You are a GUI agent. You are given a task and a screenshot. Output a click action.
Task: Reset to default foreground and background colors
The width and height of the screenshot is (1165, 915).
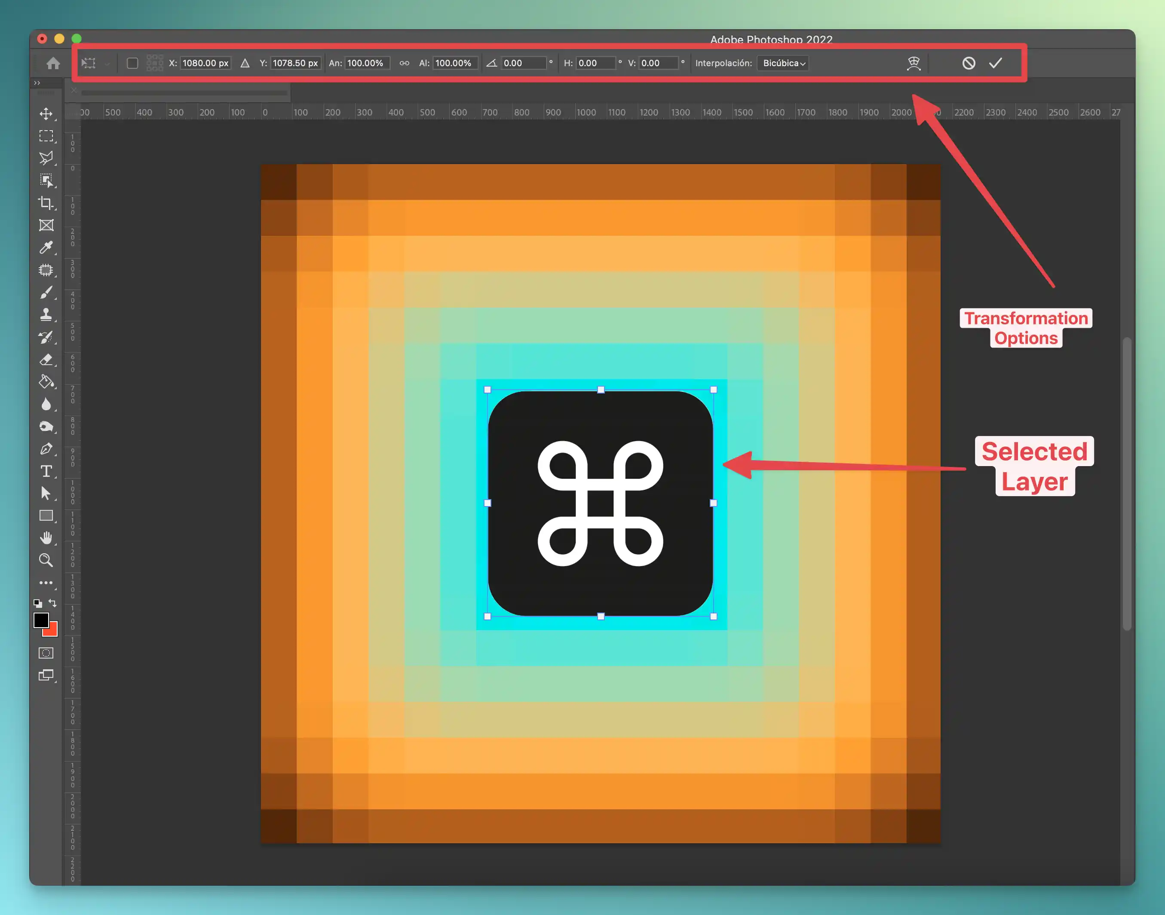tap(37, 603)
